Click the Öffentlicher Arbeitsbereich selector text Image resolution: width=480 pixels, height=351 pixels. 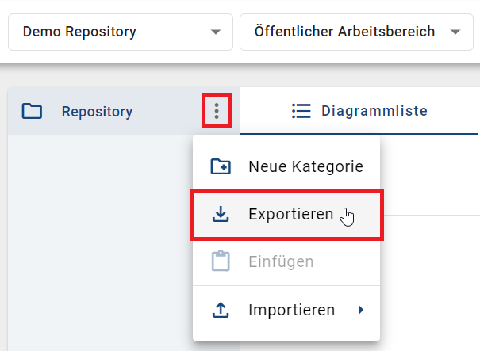(x=344, y=32)
